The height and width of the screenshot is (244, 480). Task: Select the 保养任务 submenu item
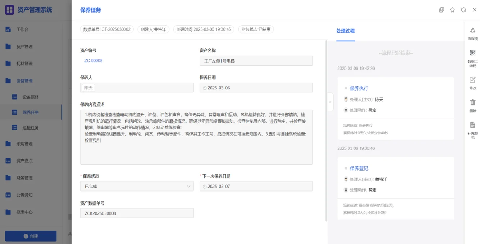31,112
